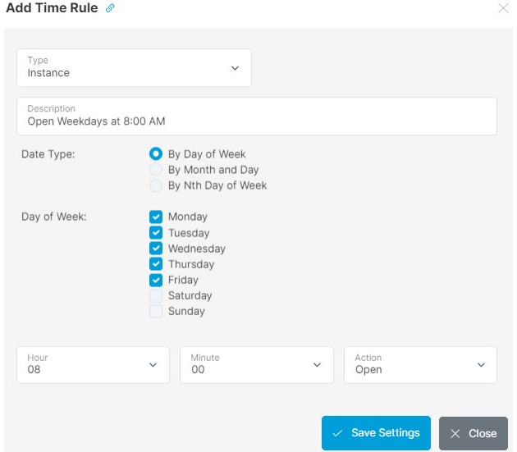Uncheck the Wednesday checkbox
This screenshot has width=517, height=452.
coord(156,249)
